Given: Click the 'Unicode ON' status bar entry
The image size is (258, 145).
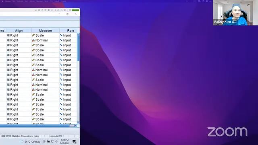Looking at the screenshot, I should [56, 136].
